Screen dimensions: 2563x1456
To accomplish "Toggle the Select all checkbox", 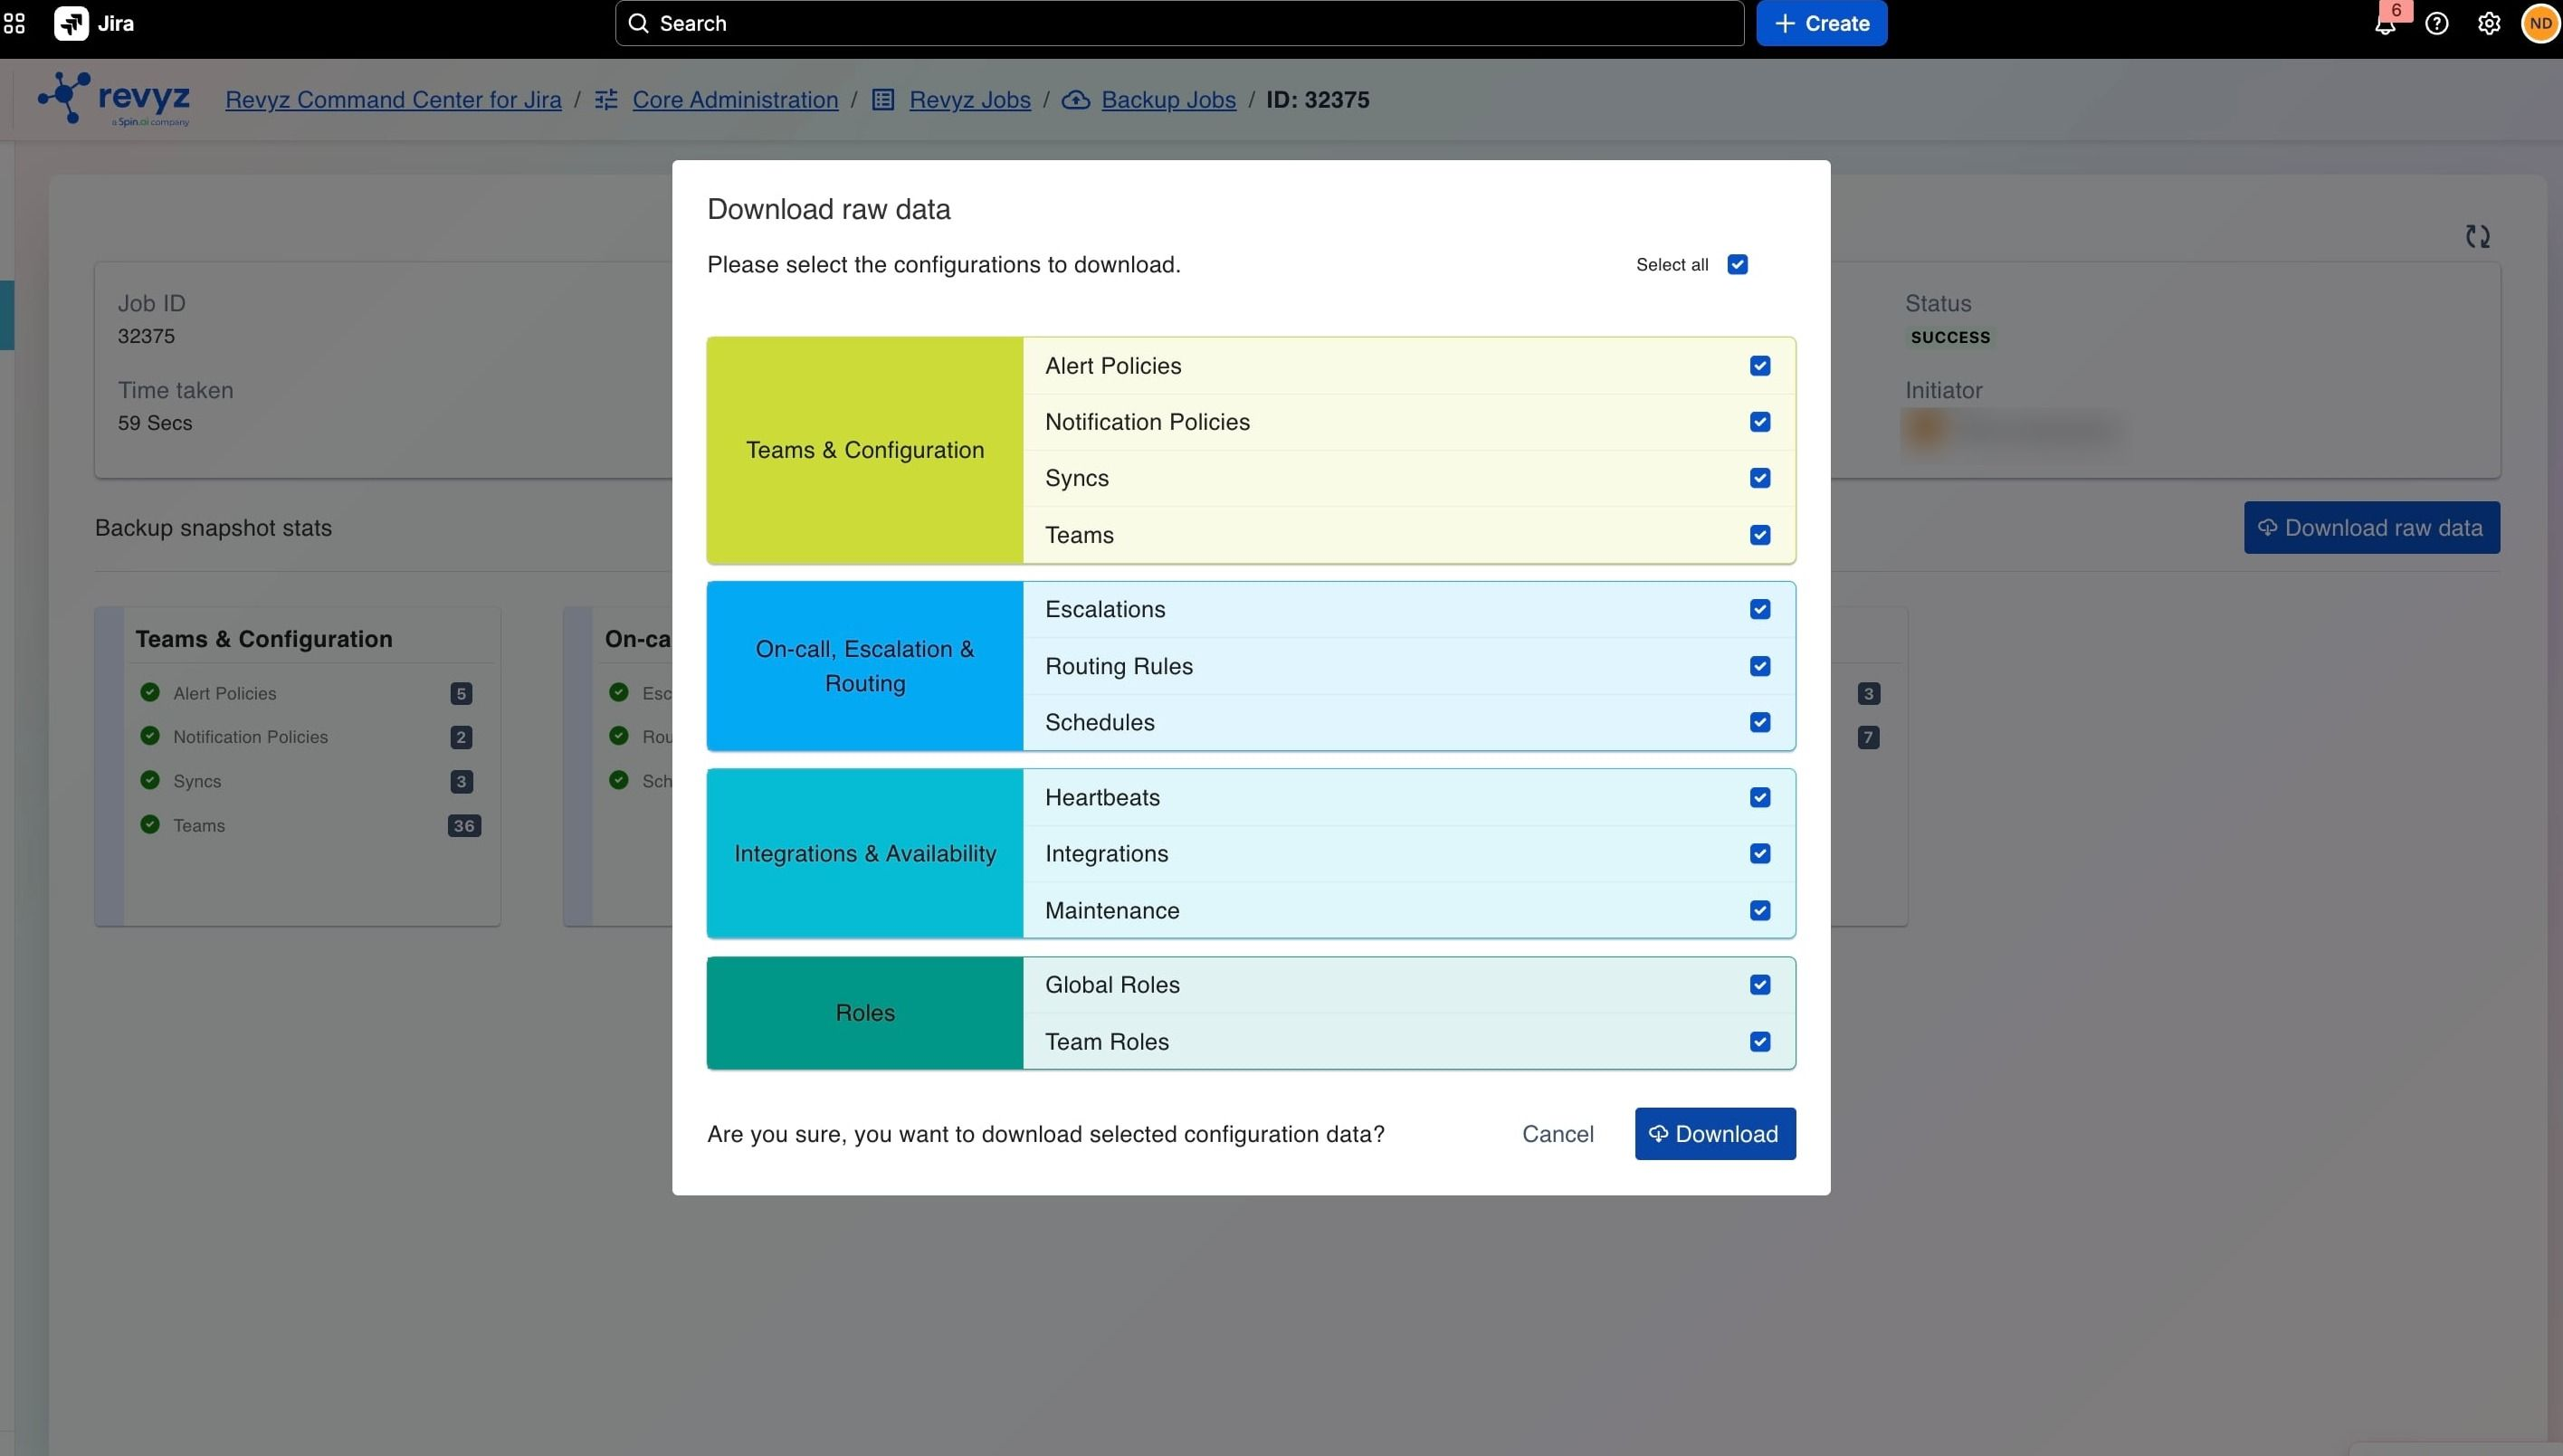I will click(1738, 264).
